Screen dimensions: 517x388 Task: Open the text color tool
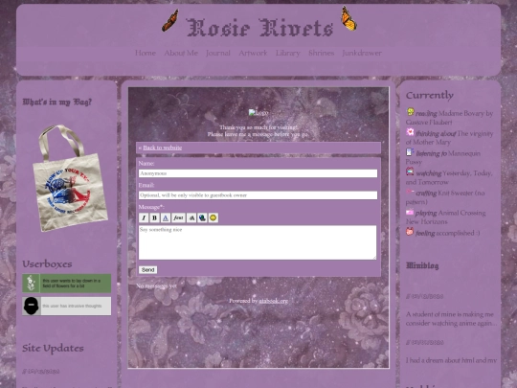pos(166,217)
